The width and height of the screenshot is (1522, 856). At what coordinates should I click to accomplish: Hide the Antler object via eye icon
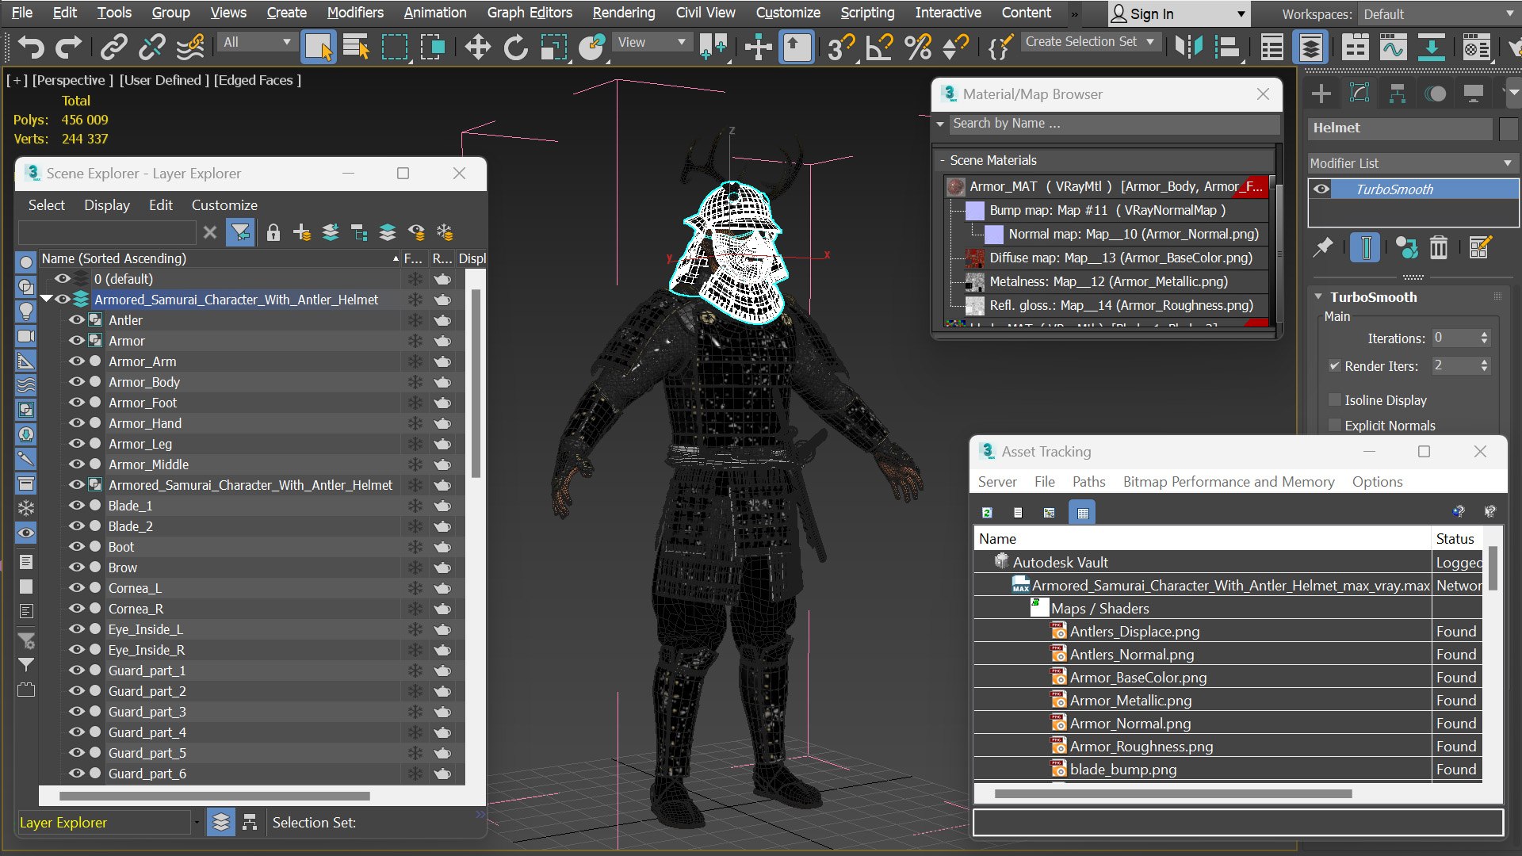click(x=76, y=320)
